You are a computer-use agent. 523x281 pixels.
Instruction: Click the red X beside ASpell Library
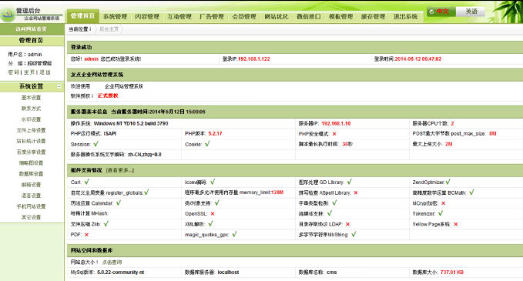coord(356,192)
